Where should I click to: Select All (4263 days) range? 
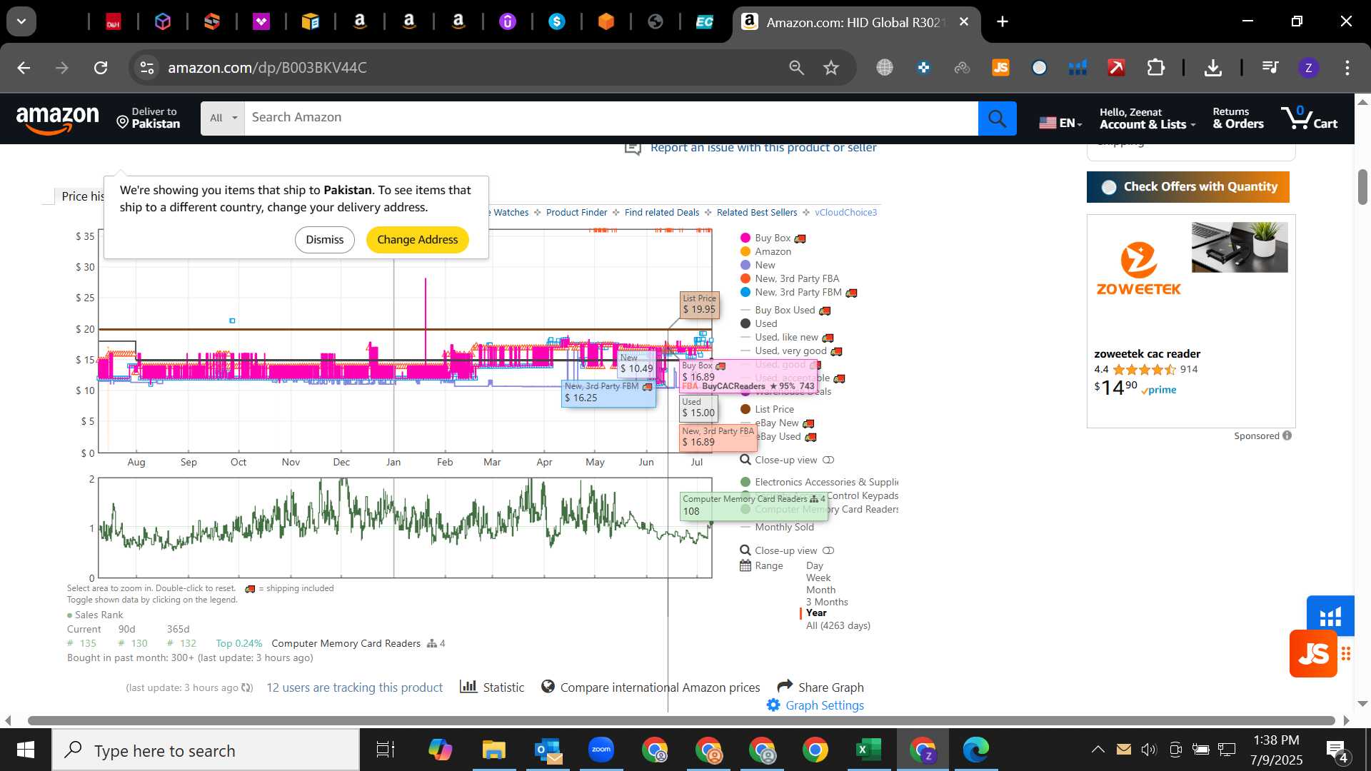[838, 626]
